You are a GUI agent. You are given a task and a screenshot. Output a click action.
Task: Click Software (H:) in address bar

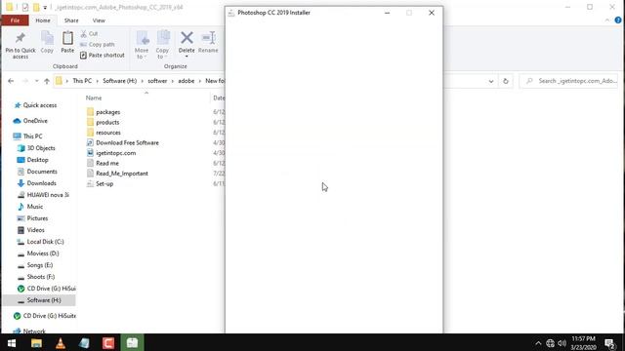pos(119,81)
